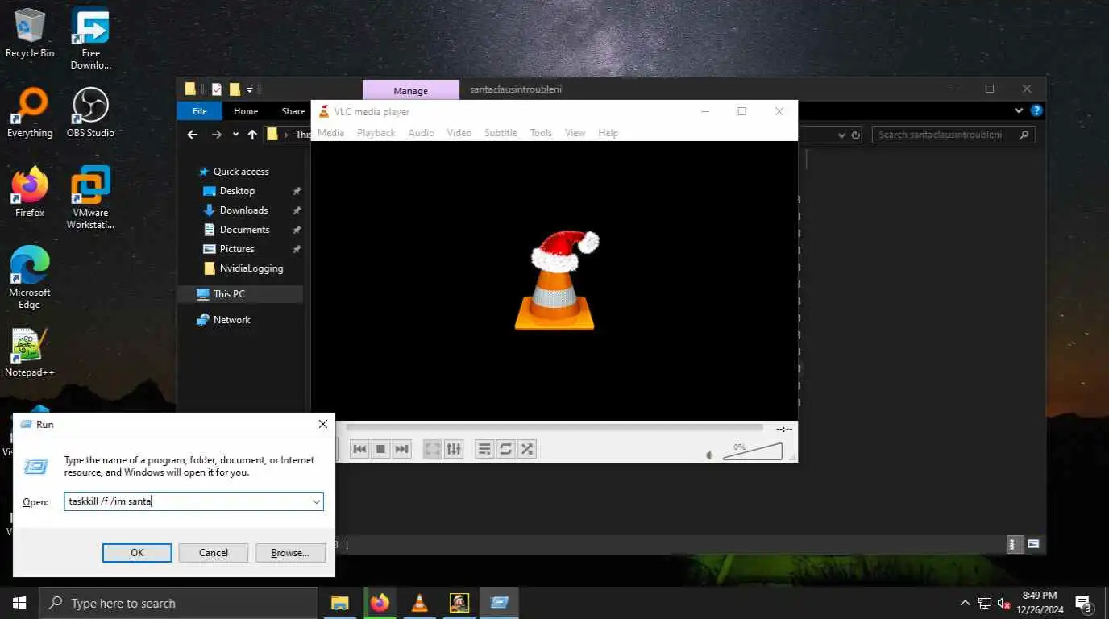The image size is (1109, 619).
Task: Click the VLC volume slider
Action: tap(752, 451)
